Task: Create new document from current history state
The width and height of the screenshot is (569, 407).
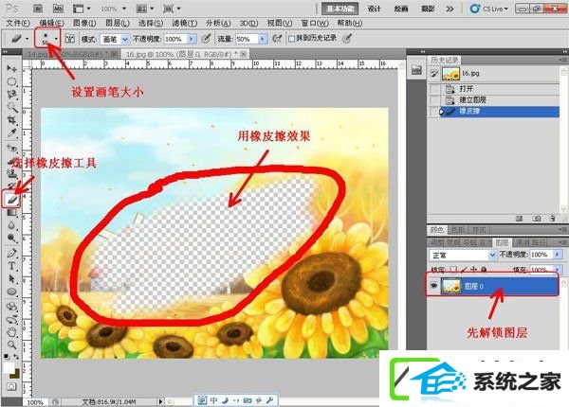Action: click(x=520, y=219)
